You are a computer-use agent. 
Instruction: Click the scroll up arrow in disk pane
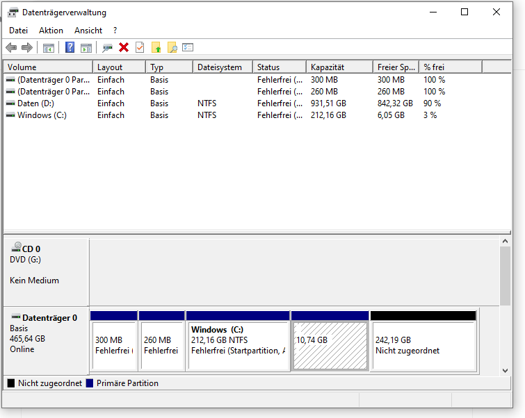pos(506,241)
